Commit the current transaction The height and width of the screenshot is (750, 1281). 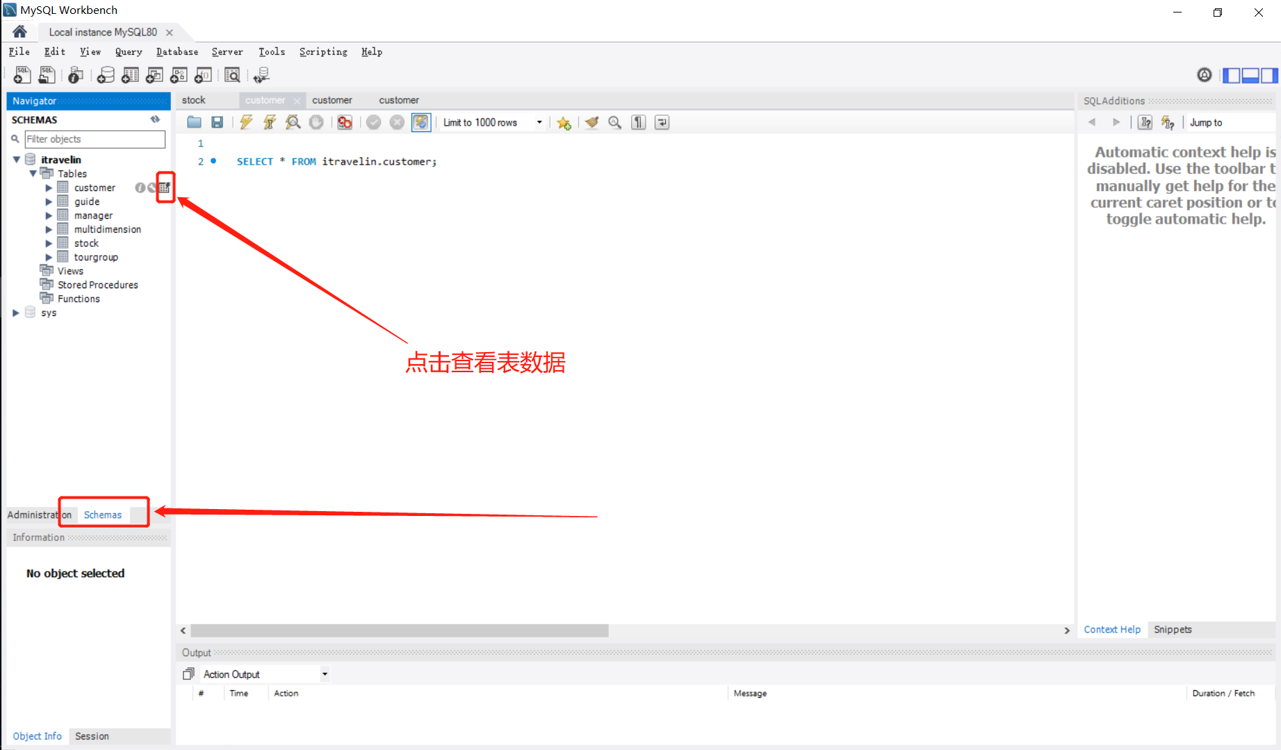(x=373, y=122)
